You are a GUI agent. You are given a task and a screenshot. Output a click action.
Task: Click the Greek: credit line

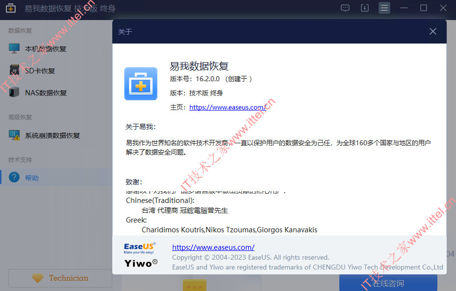(x=136, y=220)
